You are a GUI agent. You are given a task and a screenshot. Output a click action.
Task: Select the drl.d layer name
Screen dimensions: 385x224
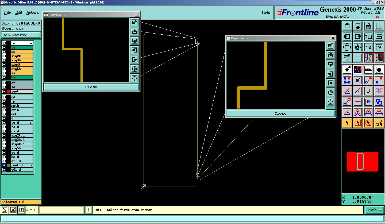22,161
